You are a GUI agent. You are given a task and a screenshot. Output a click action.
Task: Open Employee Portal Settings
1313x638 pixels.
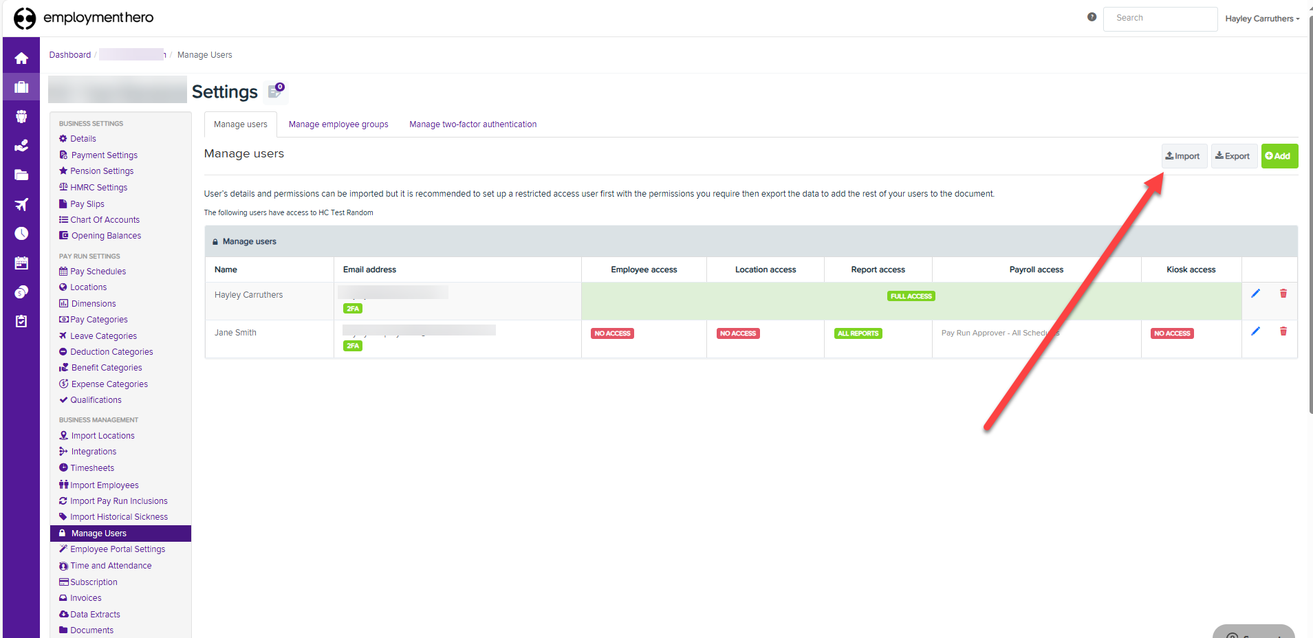[x=112, y=549]
